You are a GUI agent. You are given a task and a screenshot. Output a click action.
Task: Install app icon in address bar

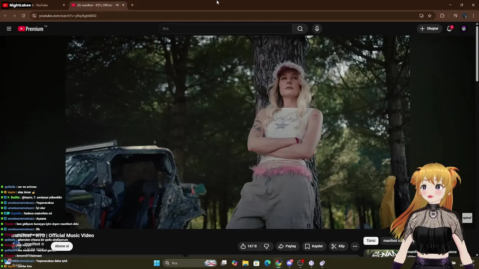tap(421, 16)
